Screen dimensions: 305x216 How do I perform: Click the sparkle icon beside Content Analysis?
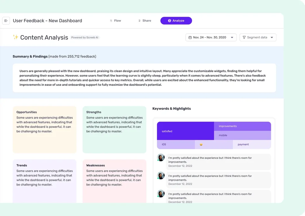coord(16,37)
